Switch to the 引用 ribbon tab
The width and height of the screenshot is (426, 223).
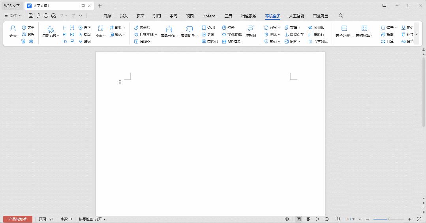tap(157, 16)
